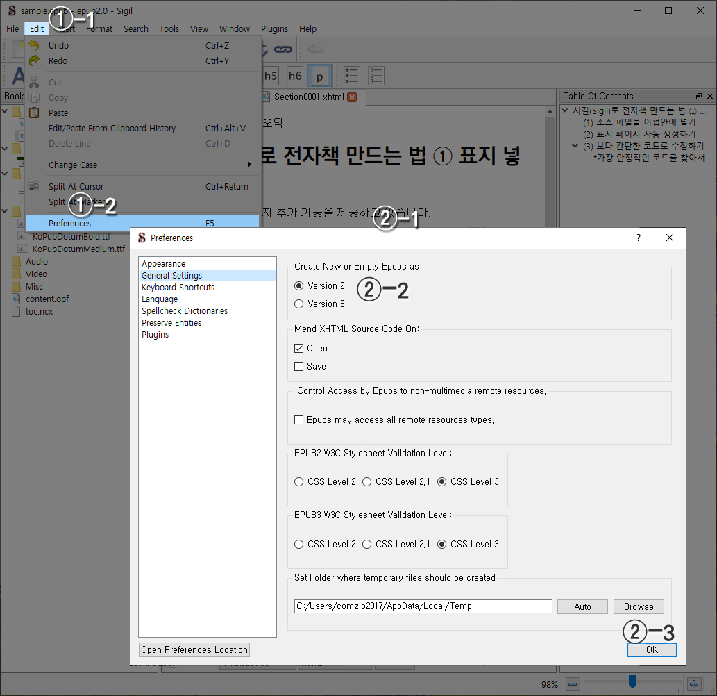The image size is (717, 696).
Task: Select EPUB3 CSS Level 3 radio
Action: (x=441, y=544)
